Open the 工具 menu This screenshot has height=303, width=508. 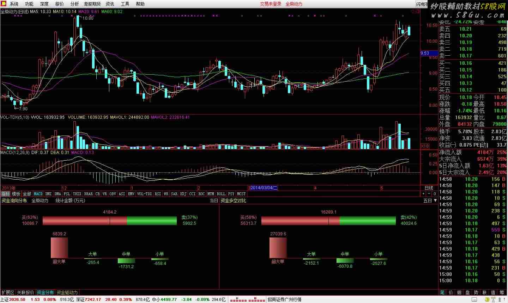[125, 4]
